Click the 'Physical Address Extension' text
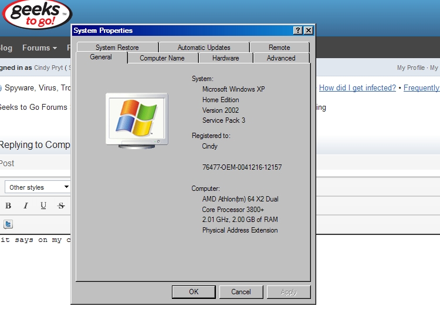This screenshot has width=440, height=323. tap(240, 230)
